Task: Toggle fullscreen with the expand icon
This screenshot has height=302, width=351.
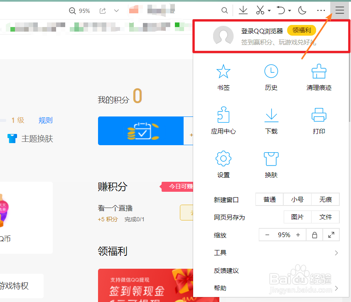Action: tap(331, 235)
